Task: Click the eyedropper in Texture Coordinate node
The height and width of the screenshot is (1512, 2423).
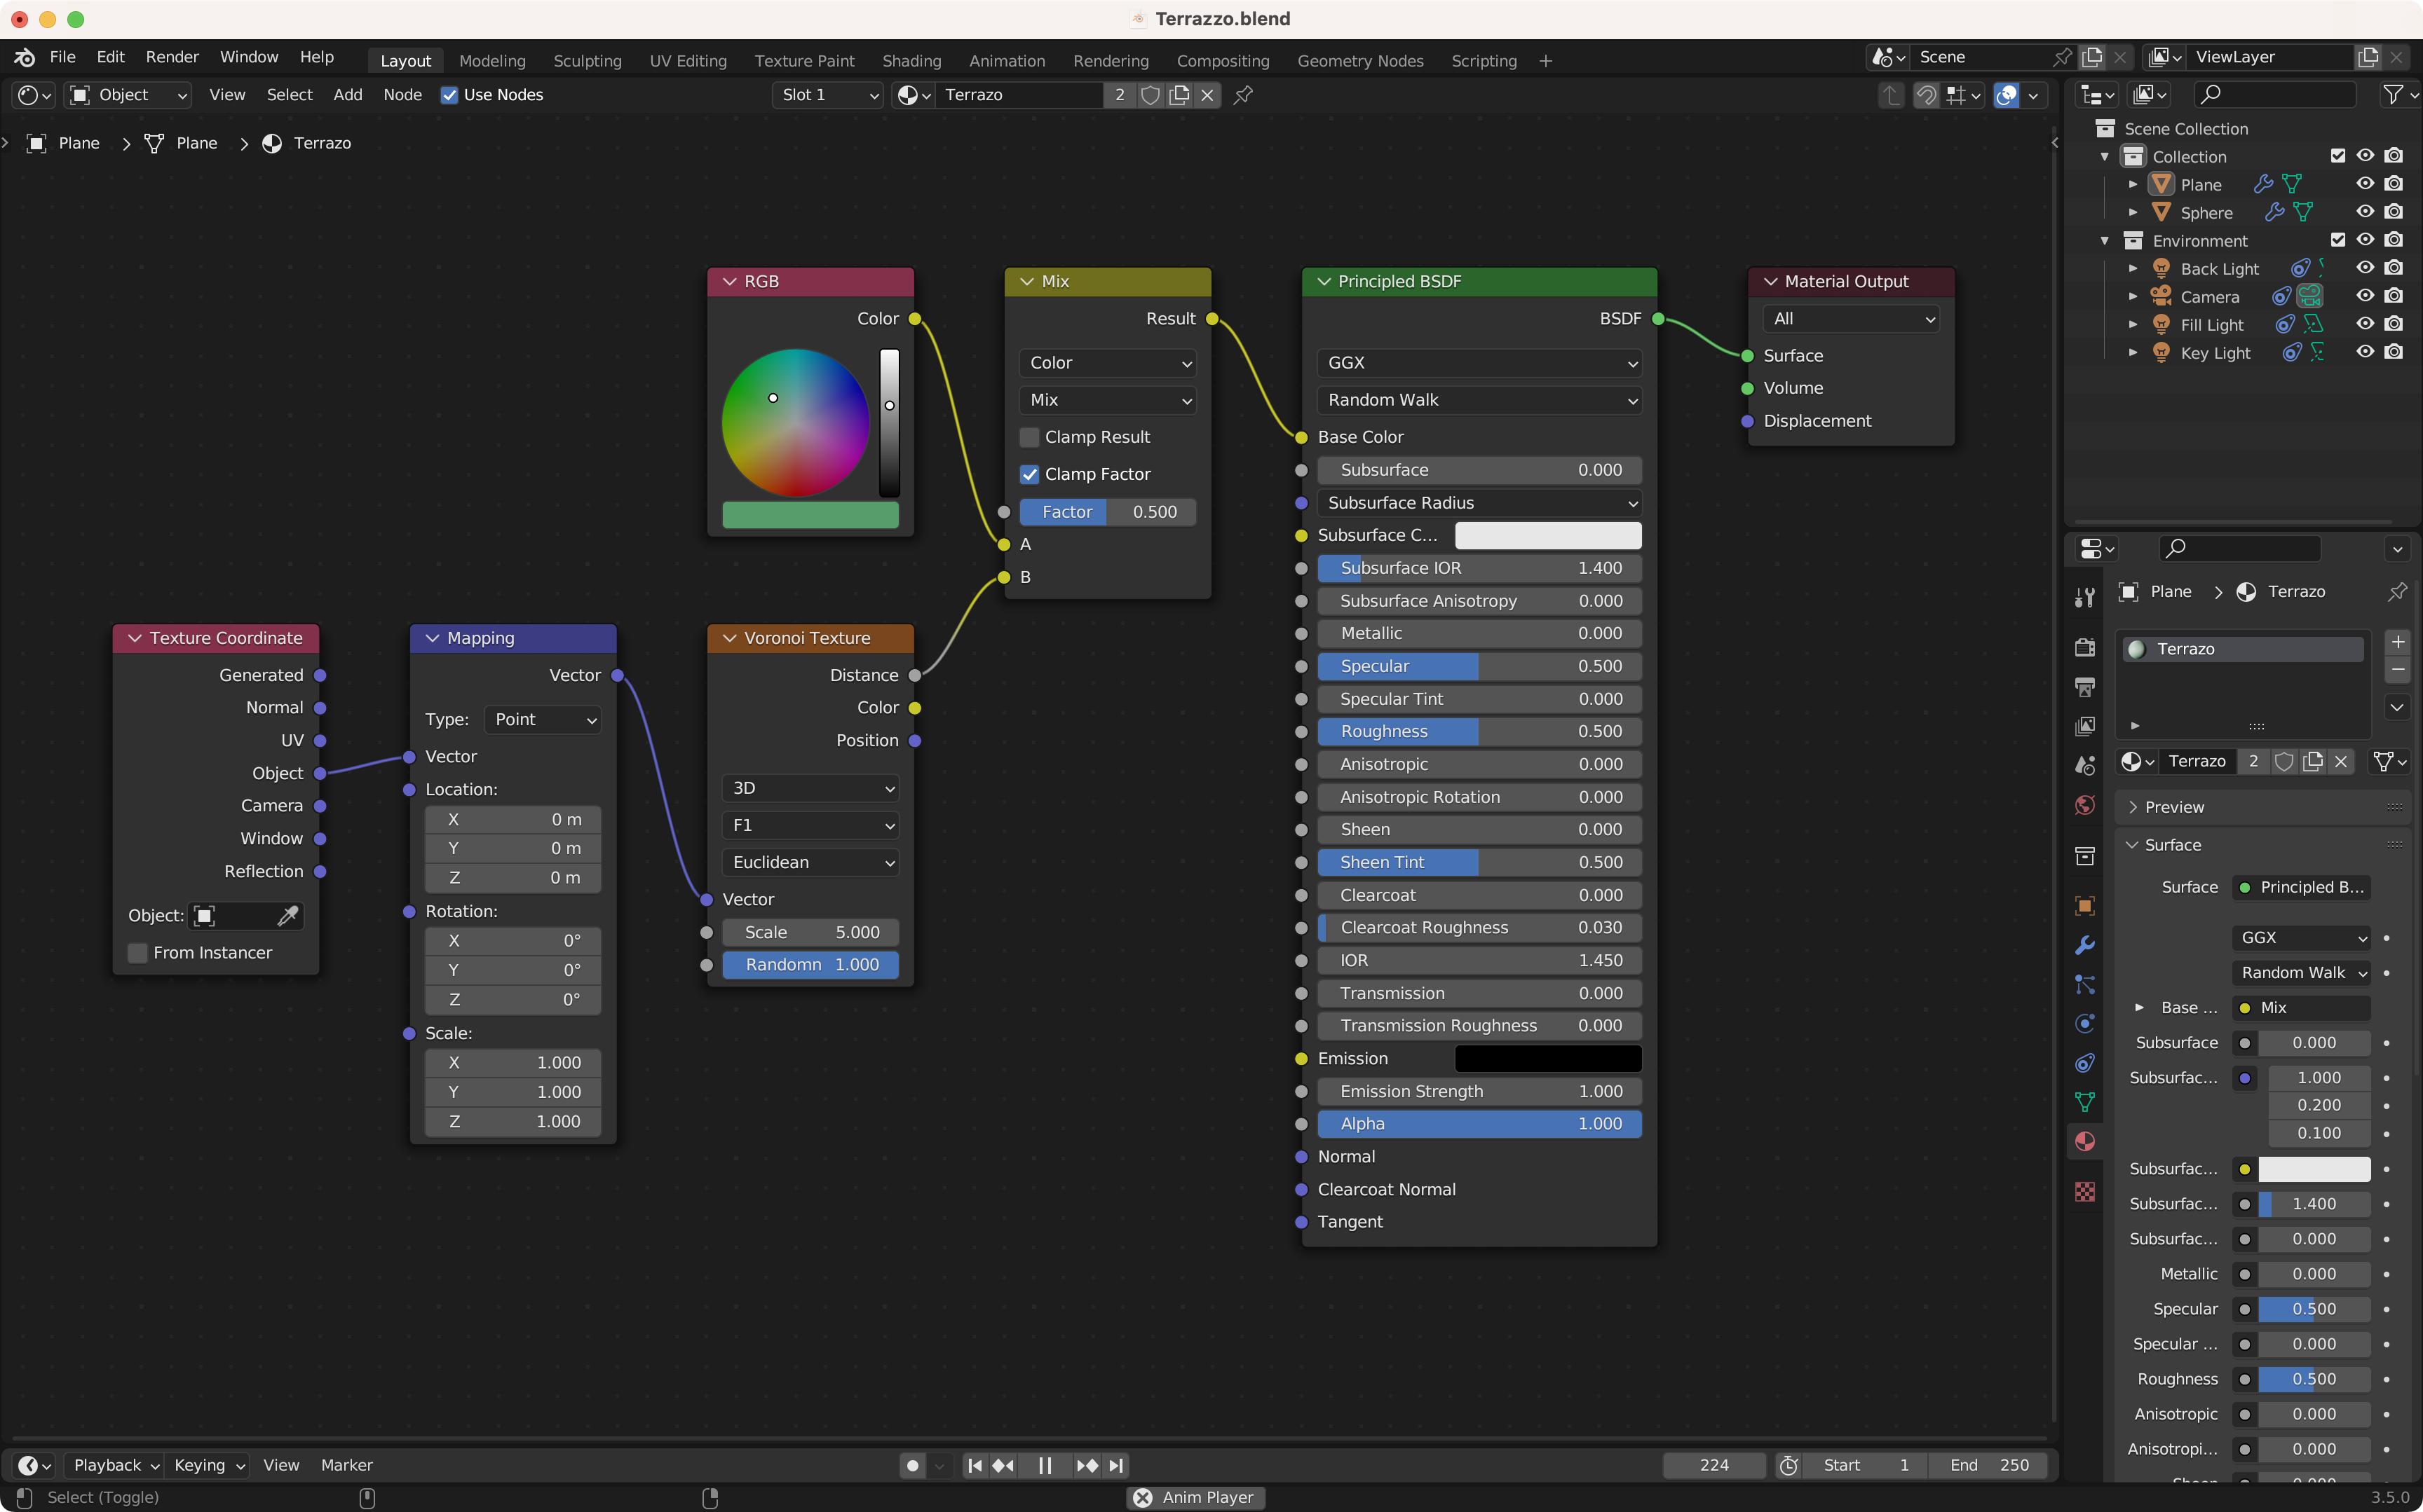Action: [x=287, y=915]
